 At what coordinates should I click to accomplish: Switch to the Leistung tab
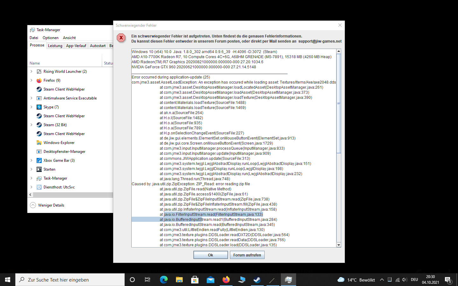55,46
